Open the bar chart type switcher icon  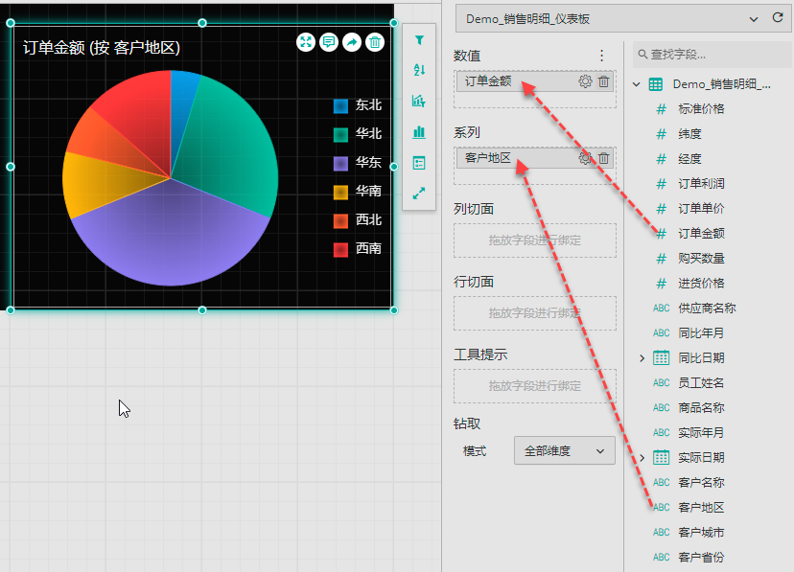point(419,132)
